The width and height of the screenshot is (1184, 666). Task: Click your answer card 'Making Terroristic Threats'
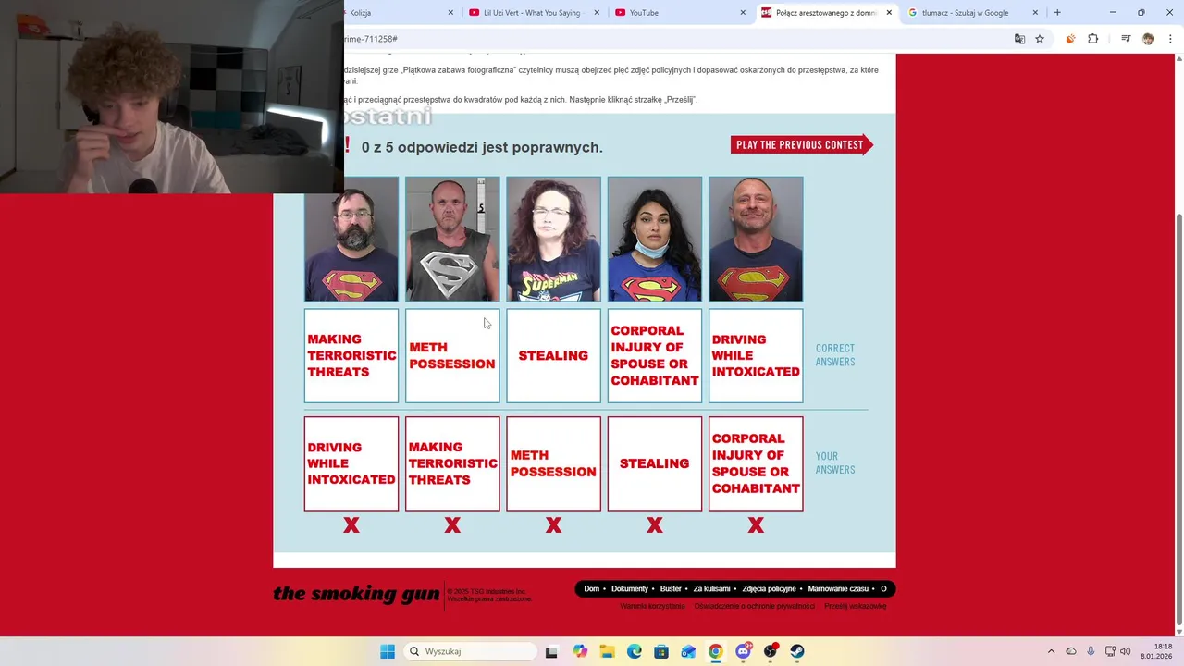pyautogui.click(x=452, y=463)
